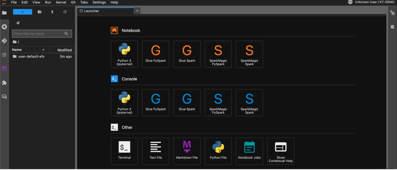Create a new Text File

[x=155, y=151]
